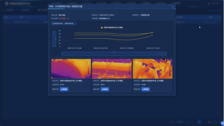Screen dimensions: 224x126
Task: Click the legend label text next to the yellow dot
Action: pyautogui.click(x=113, y=28)
